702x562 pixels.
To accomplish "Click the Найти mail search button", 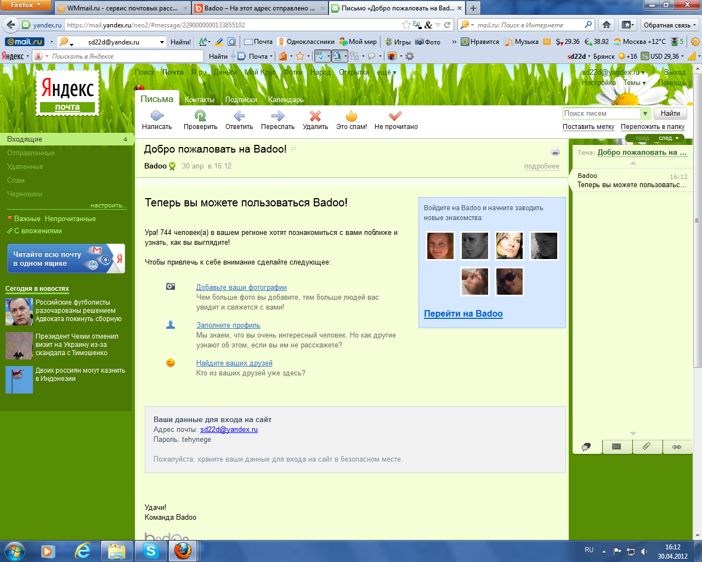I will point(670,114).
